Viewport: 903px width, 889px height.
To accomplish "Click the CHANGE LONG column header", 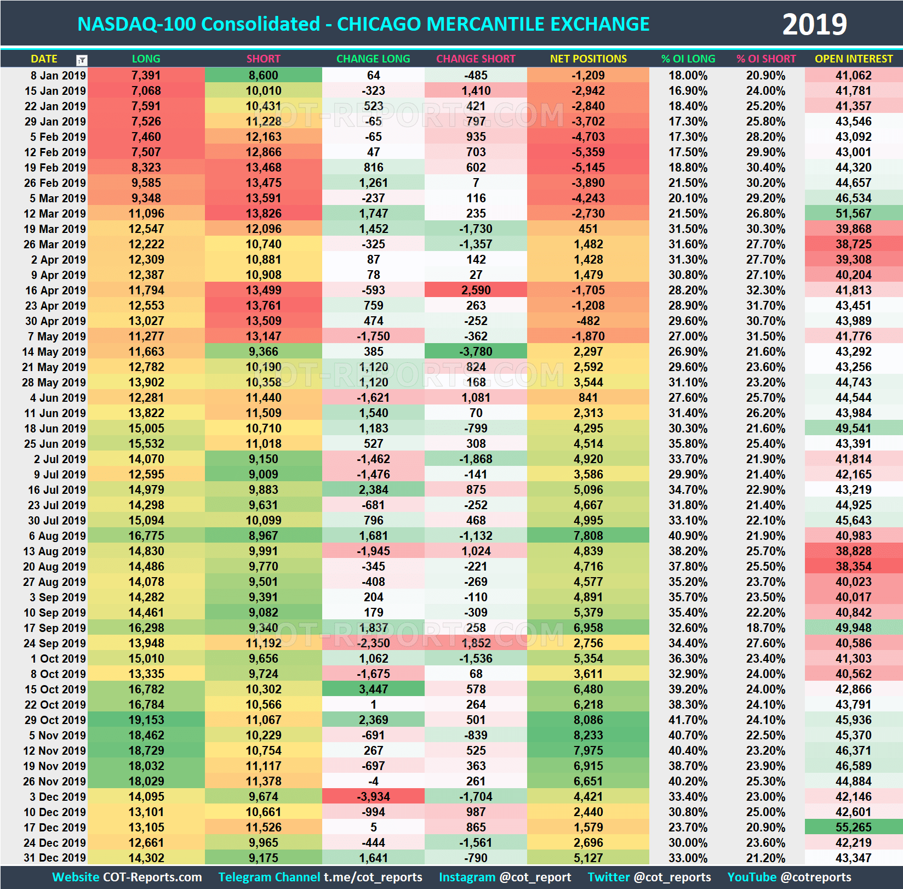I will pos(373,59).
